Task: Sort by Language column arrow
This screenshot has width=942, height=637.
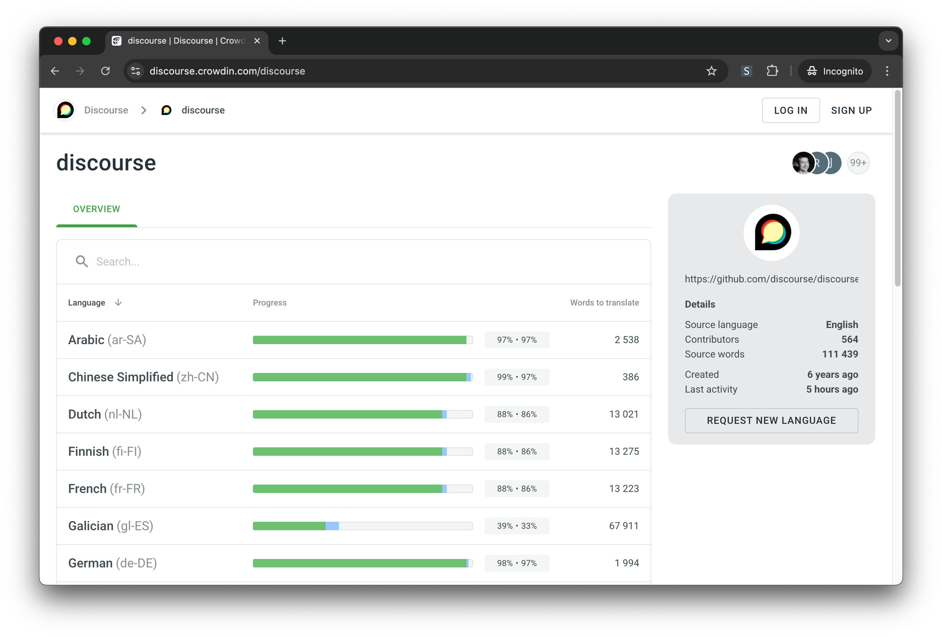Action: click(118, 303)
